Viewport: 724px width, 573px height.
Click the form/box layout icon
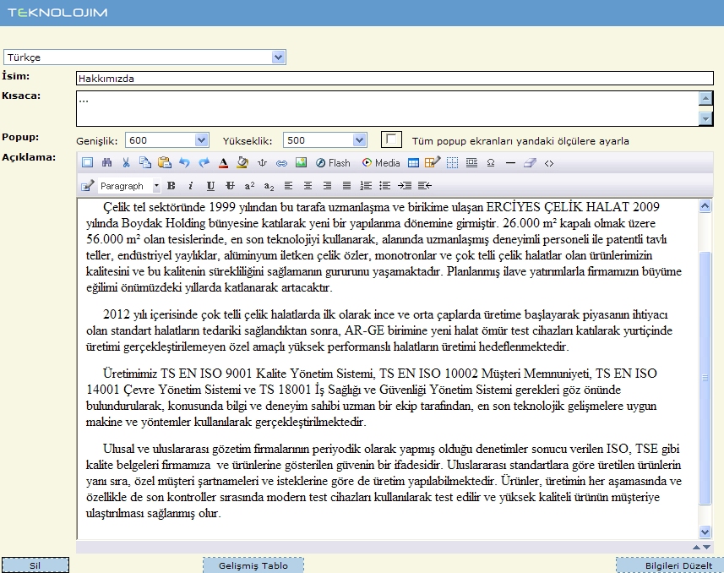tap(471, 162)
